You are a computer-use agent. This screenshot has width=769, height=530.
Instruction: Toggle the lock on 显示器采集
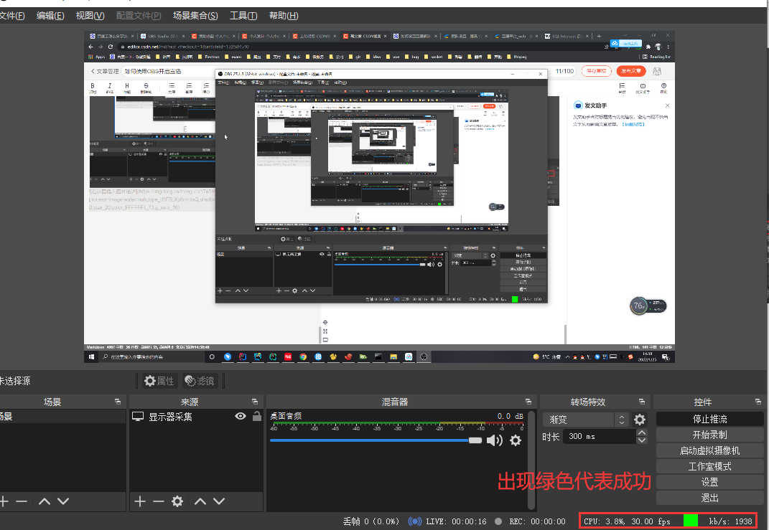[256, 417]
